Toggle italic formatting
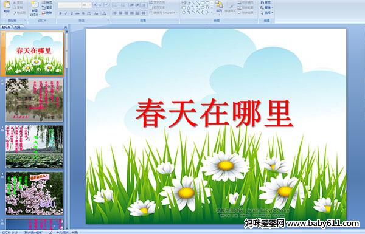Image resolution: width=365 pixels, height=234 pixels. 66,13
